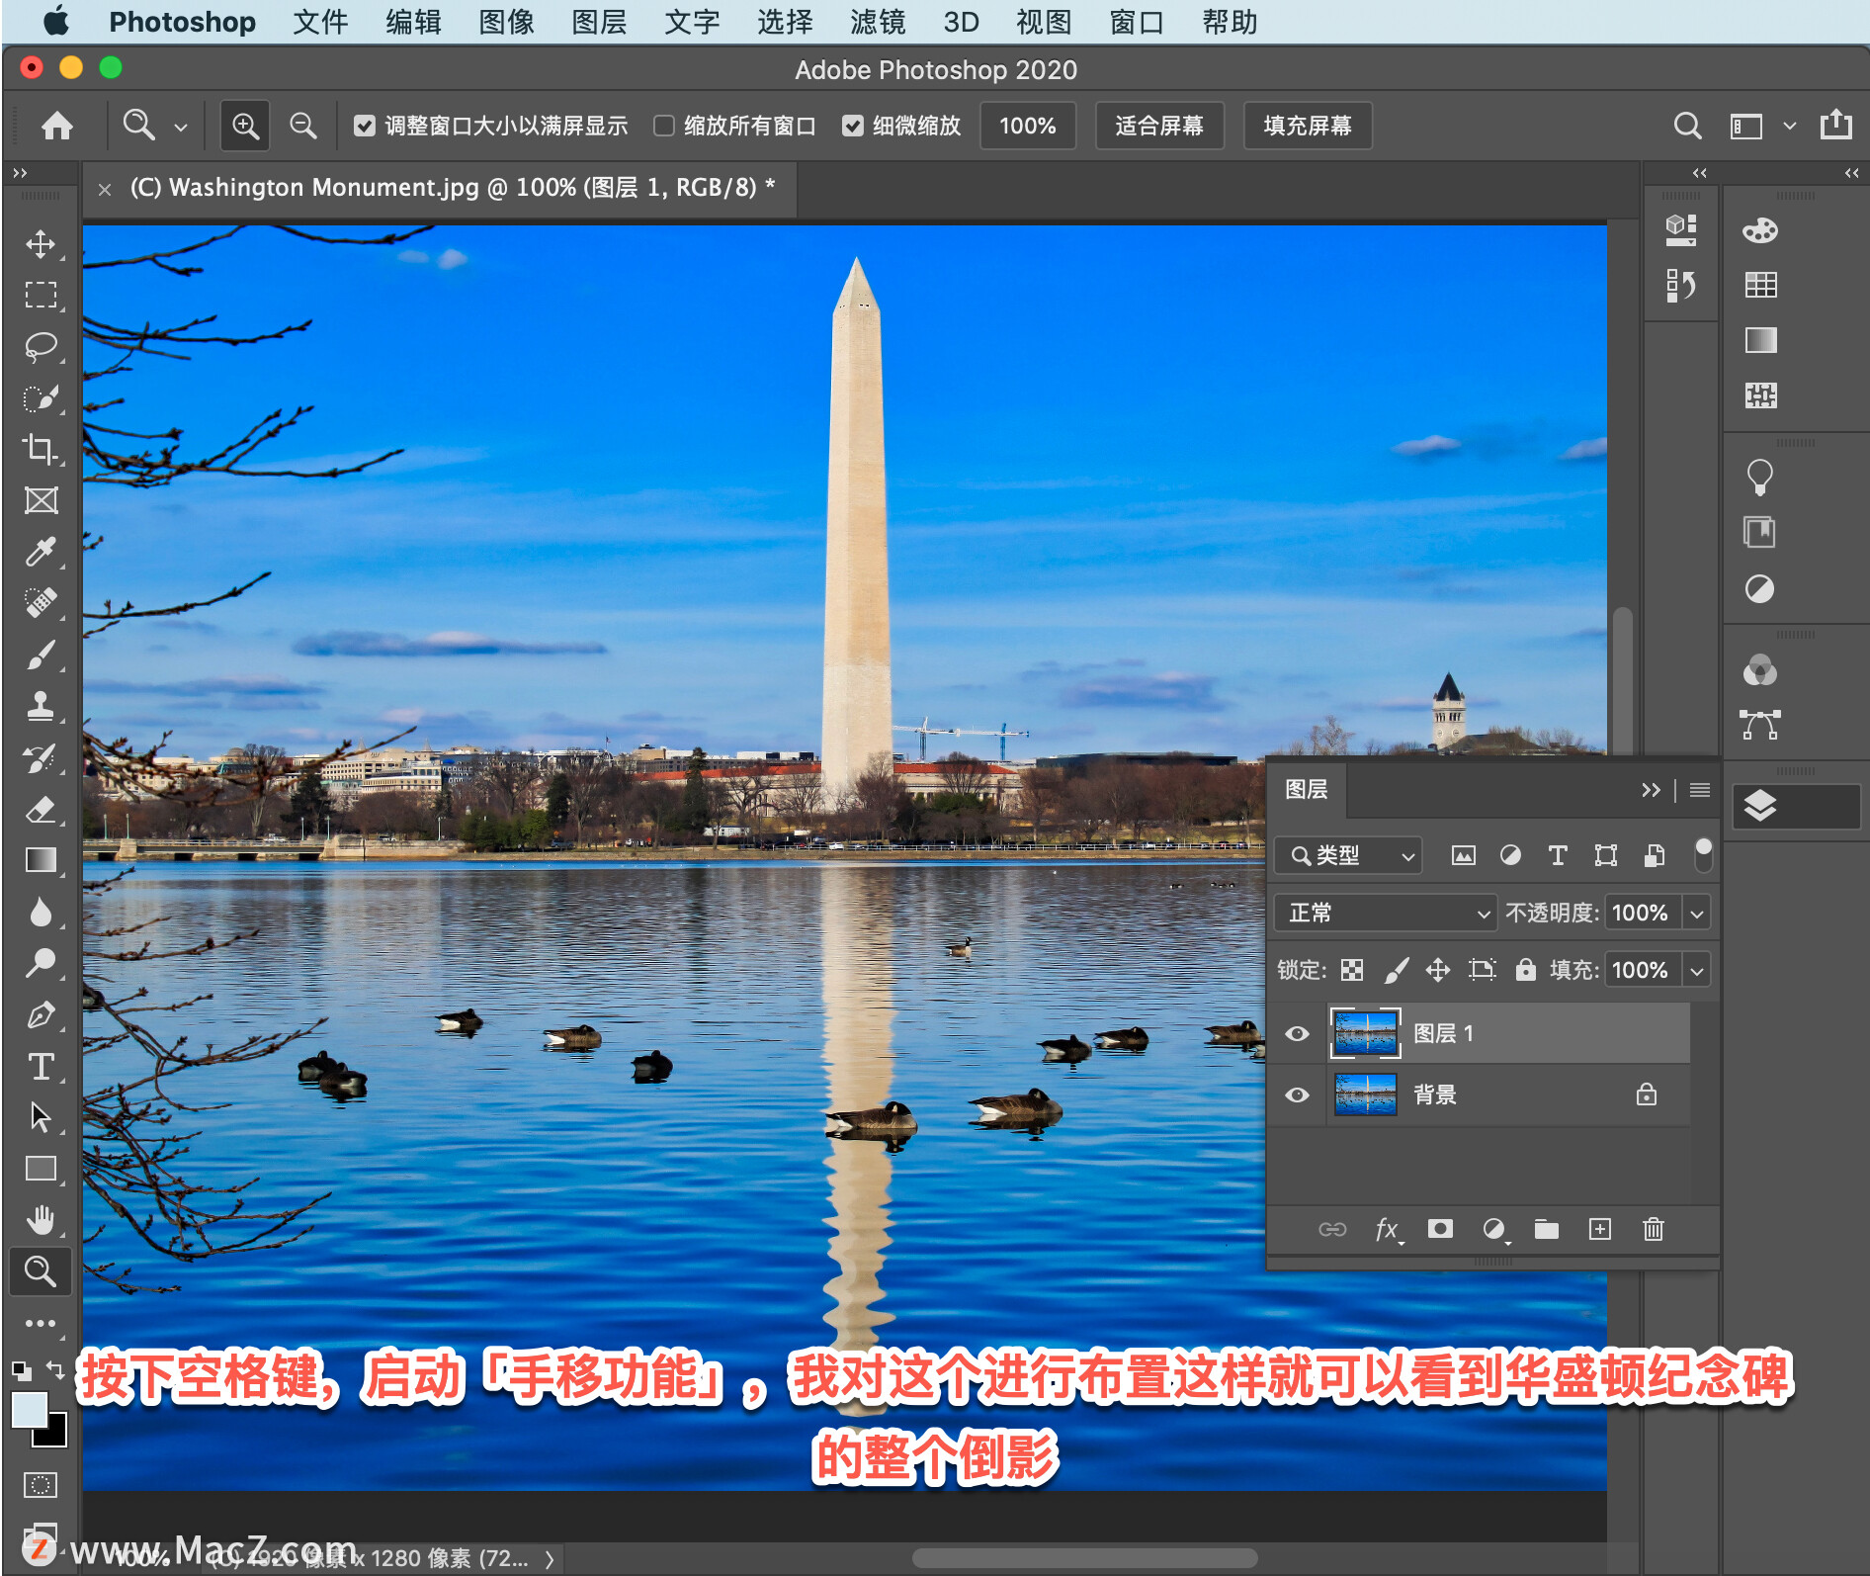Add a layer mask
The height and width of the screenshot is (1576, 1870).
tap(1440, 1229)
